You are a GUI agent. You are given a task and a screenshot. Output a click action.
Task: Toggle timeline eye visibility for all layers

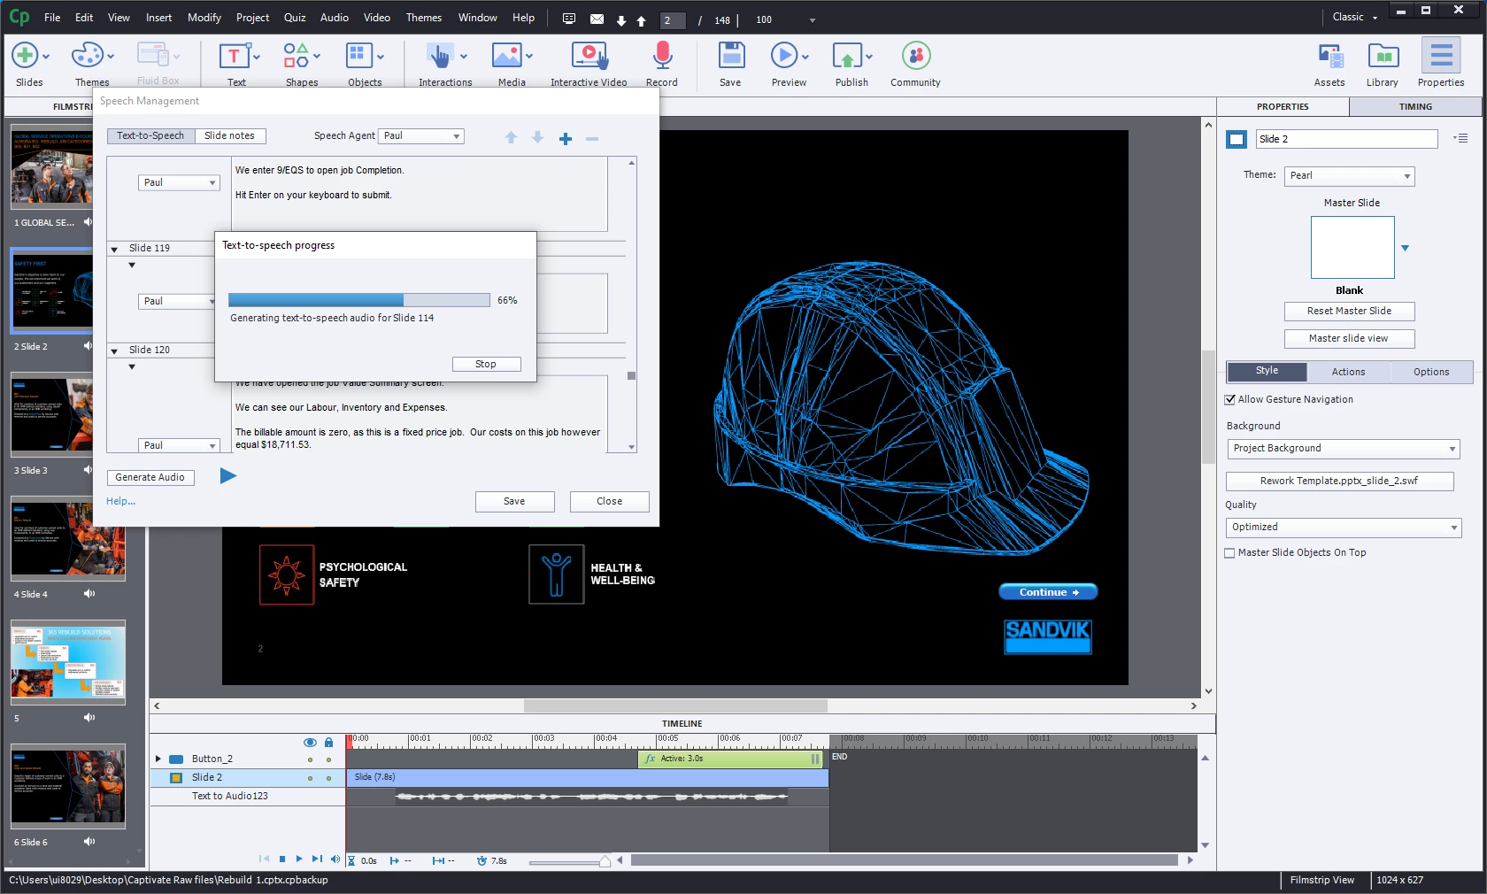tap(310, 743)
